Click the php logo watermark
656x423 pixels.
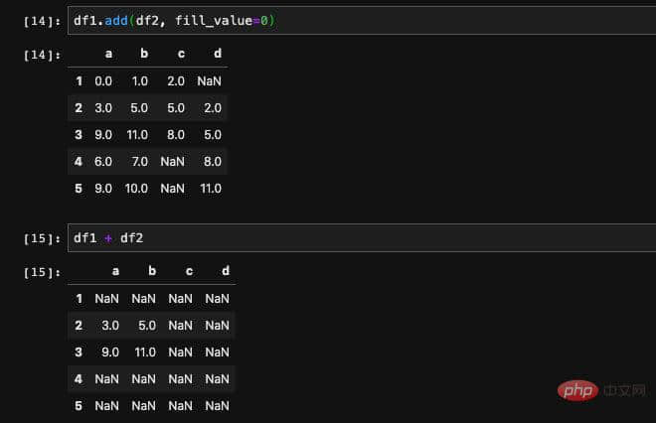pos(577,391)
